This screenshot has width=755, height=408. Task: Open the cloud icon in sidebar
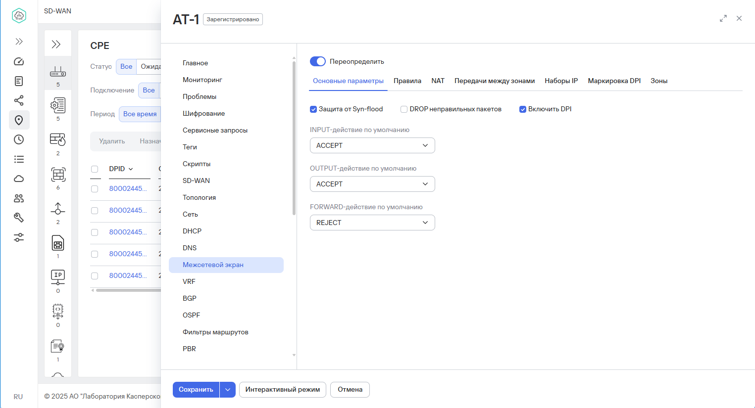point(19,179)
